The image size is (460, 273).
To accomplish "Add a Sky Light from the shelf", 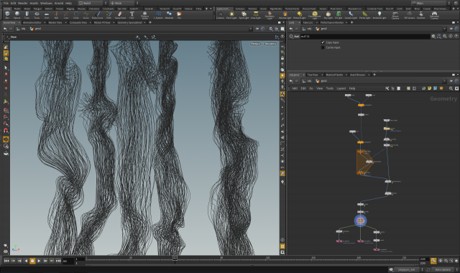I will pyautogui.click(x=328, y=14).
